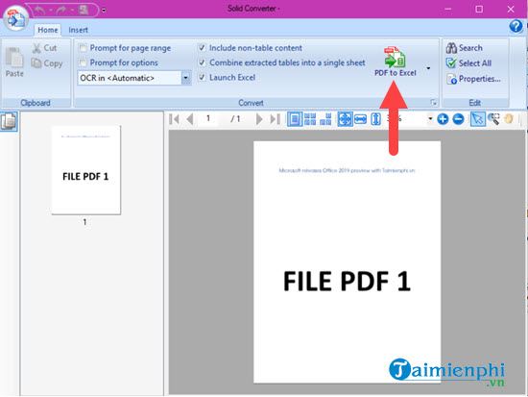Click the Select All button
Image resolution: width=528 pixels, height=397 pixels.
tap(468, 63)
